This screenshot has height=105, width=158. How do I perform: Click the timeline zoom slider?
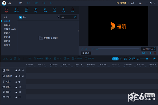pos(146,59)
